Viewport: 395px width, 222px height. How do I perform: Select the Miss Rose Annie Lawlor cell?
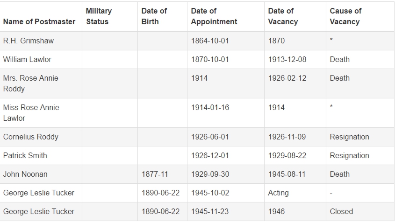coord(31,113)
